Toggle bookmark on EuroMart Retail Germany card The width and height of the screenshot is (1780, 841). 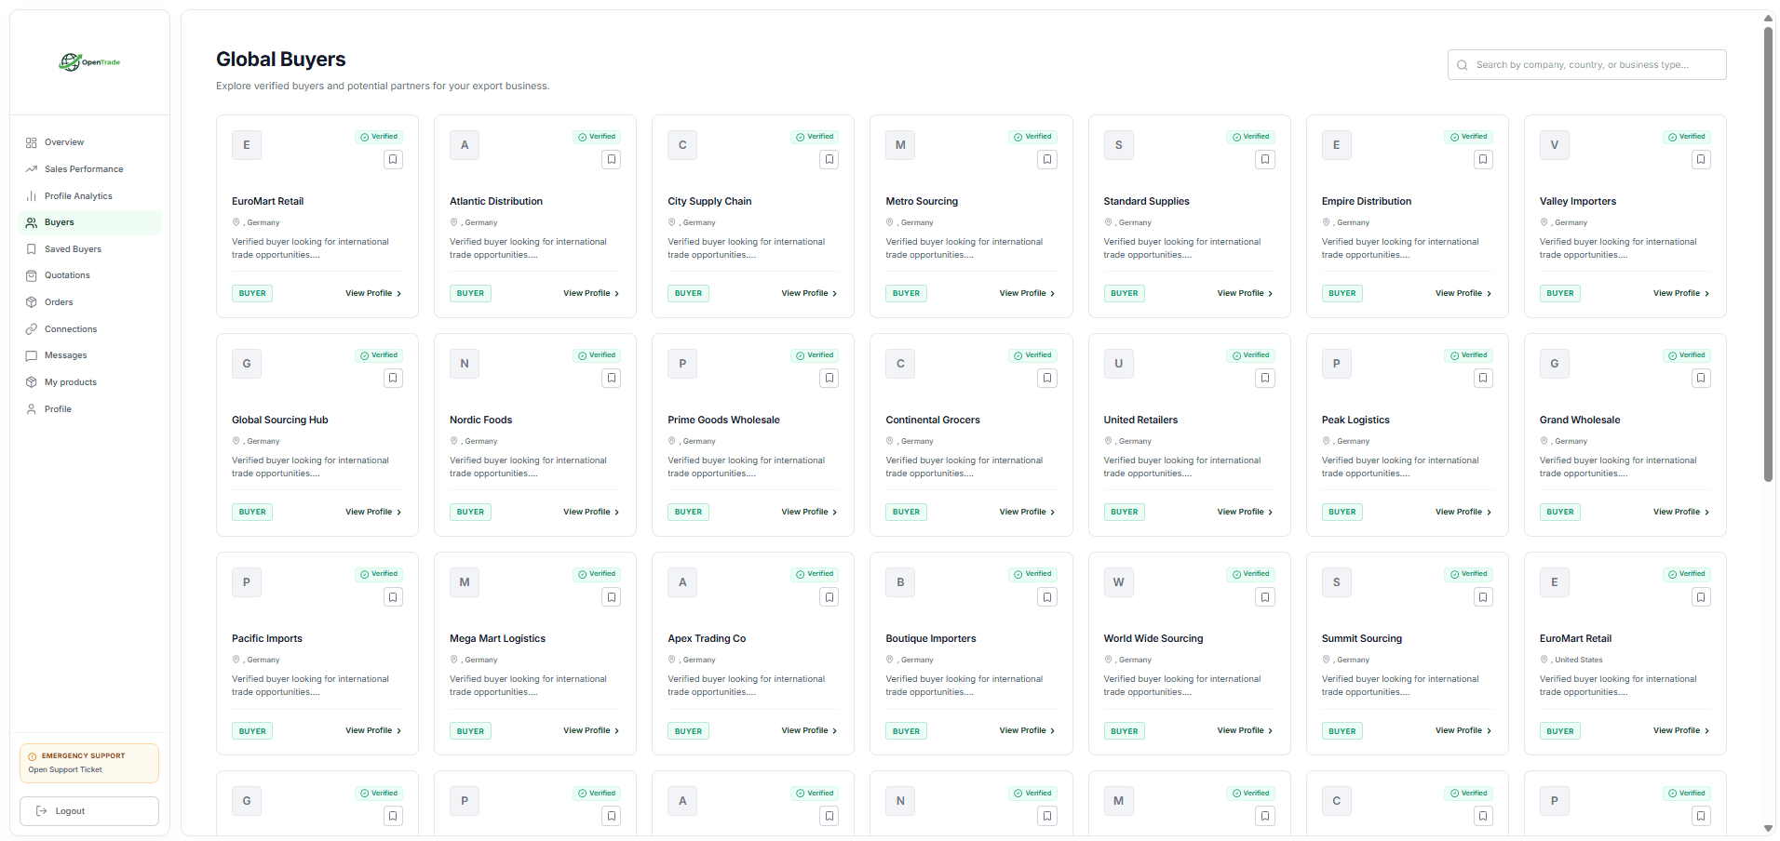pos(393,160)
